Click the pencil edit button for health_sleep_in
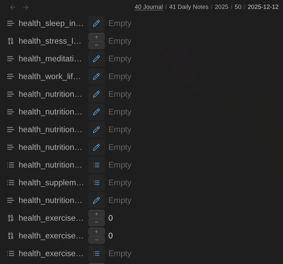This screenshot has width=283, height=264. pos(96,24)
